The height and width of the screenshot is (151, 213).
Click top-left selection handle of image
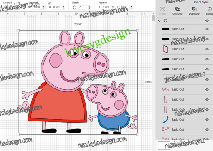click(x=18, y=30)
